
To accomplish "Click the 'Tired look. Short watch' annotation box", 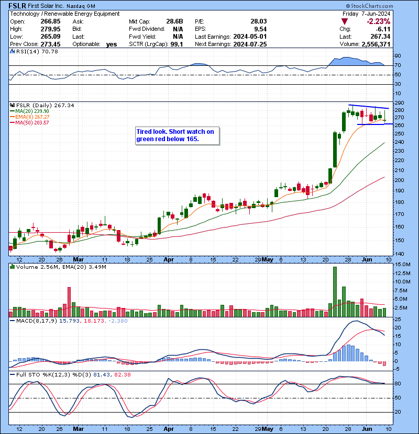I will point(178,135).
